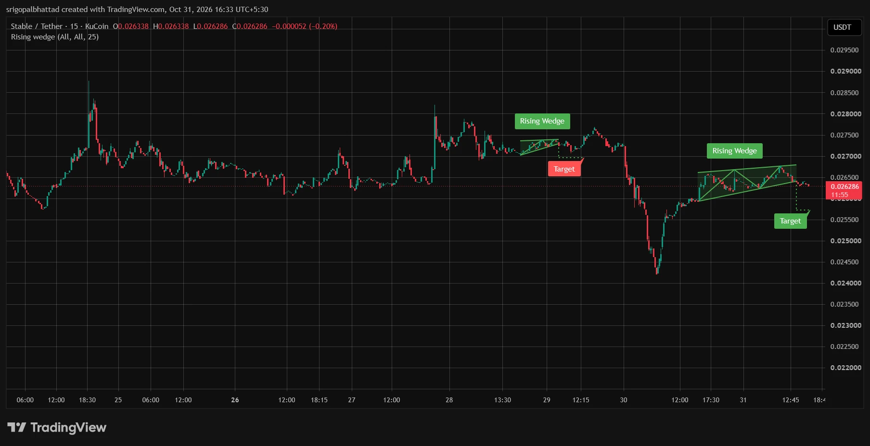Screen dimensions: 870x446
Task: Click the 18:15 time axis label
Action: (x=319, y=400)
